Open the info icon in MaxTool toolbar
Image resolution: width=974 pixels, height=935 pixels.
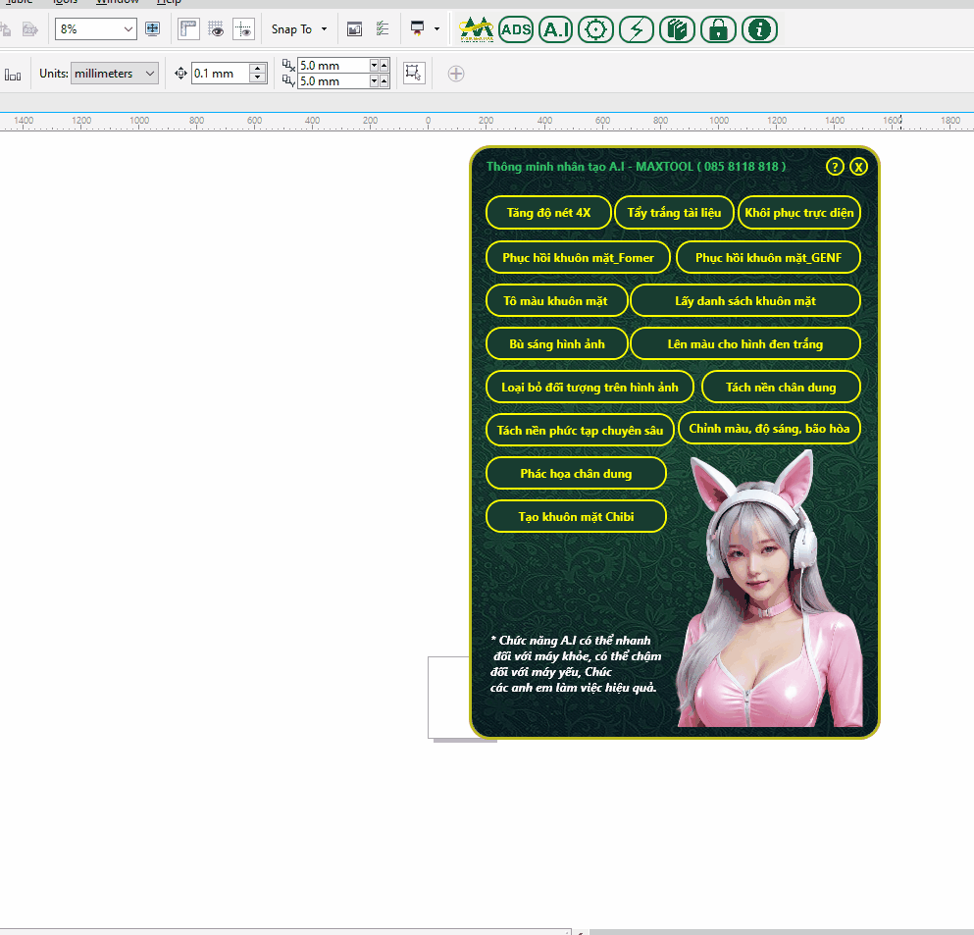[x=759, y=29]
